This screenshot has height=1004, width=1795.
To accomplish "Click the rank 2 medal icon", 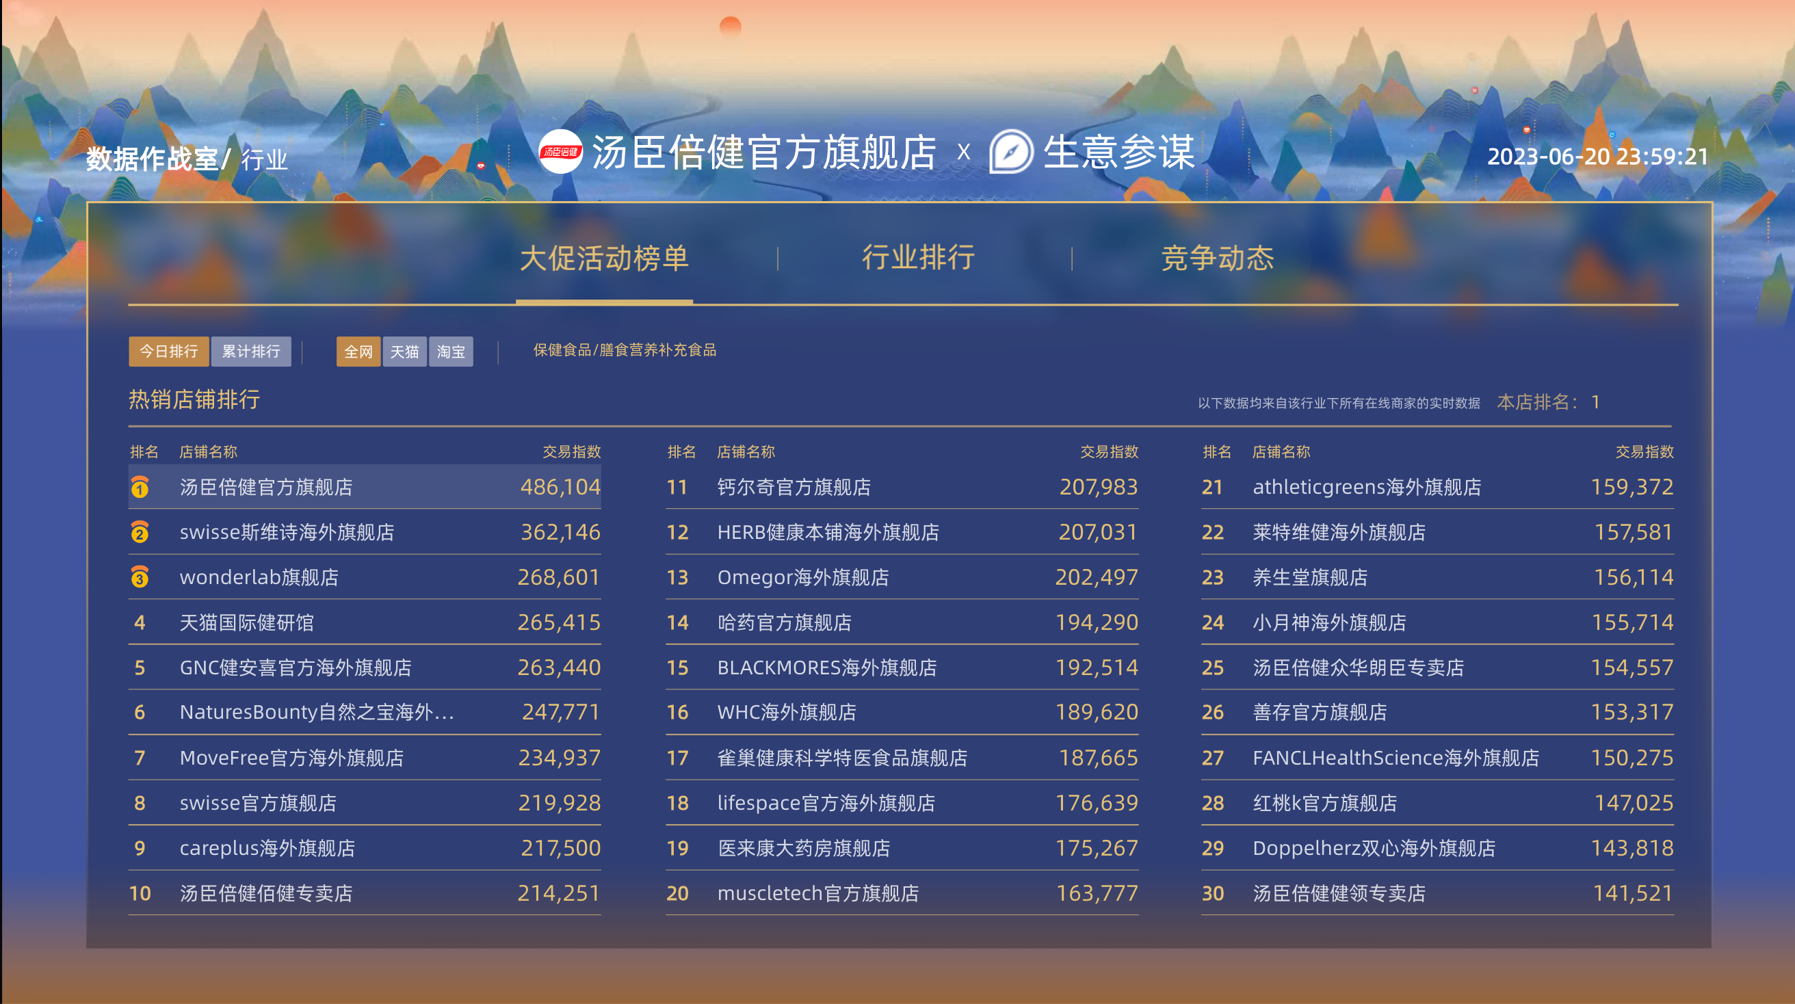I will (140, 532).
